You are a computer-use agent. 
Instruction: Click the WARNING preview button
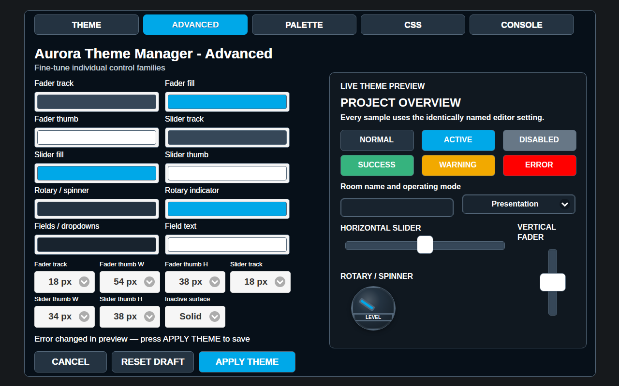[458, 165]
